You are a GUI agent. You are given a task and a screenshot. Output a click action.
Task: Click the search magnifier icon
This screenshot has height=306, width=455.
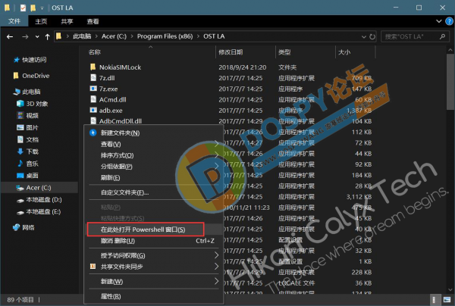pyautogui.click(x=443, y=36)
